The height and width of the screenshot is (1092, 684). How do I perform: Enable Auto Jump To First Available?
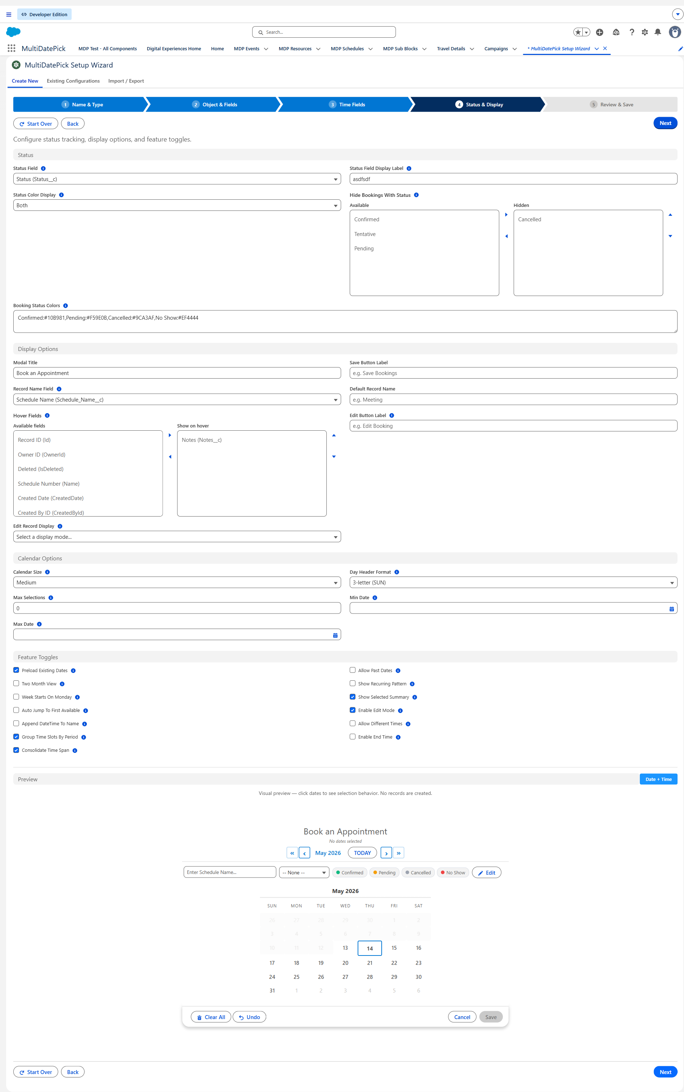pos(16,710)
